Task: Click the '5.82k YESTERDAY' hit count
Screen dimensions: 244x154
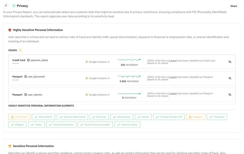Action: click(x=129, y=81)
